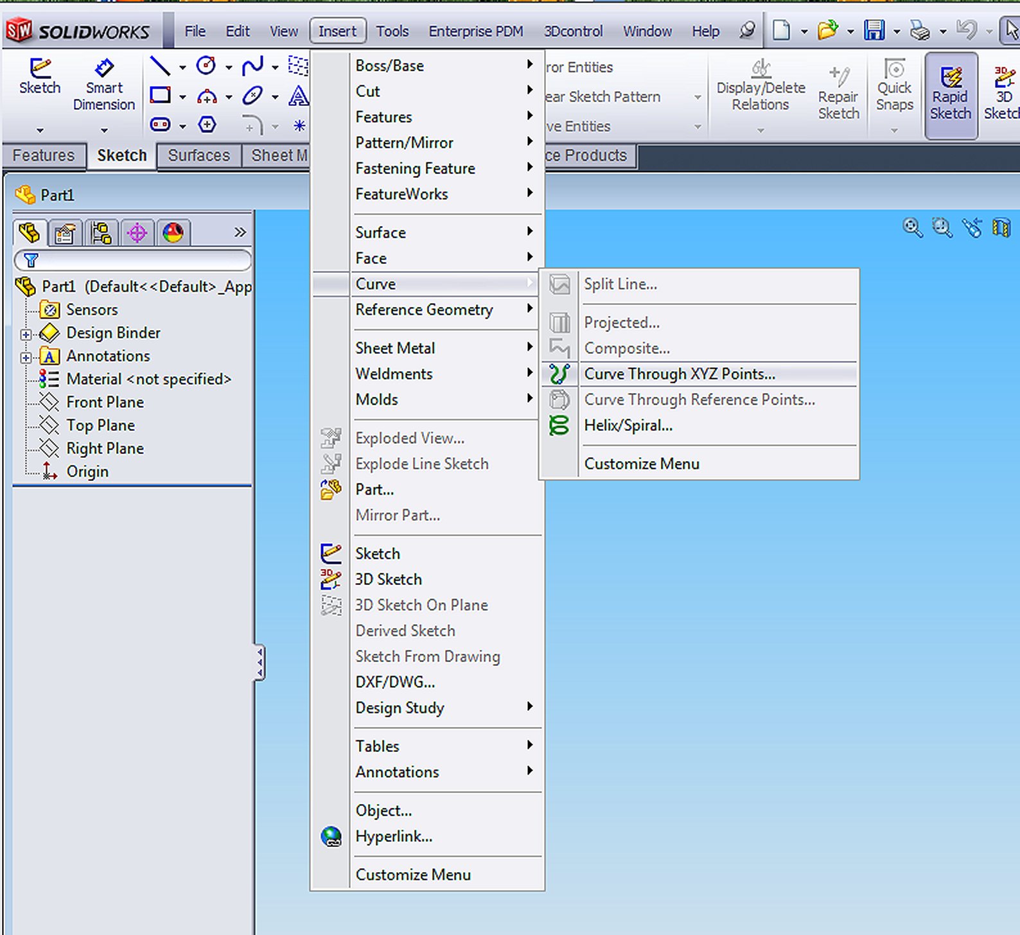Image resolution: width=1020 pixels, height=935 pixels.
Task: Choose Hyperlink from Insert menu
Action: 427,836
